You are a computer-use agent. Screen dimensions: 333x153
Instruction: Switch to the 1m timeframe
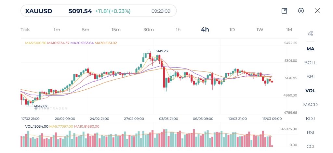(57, 30)
